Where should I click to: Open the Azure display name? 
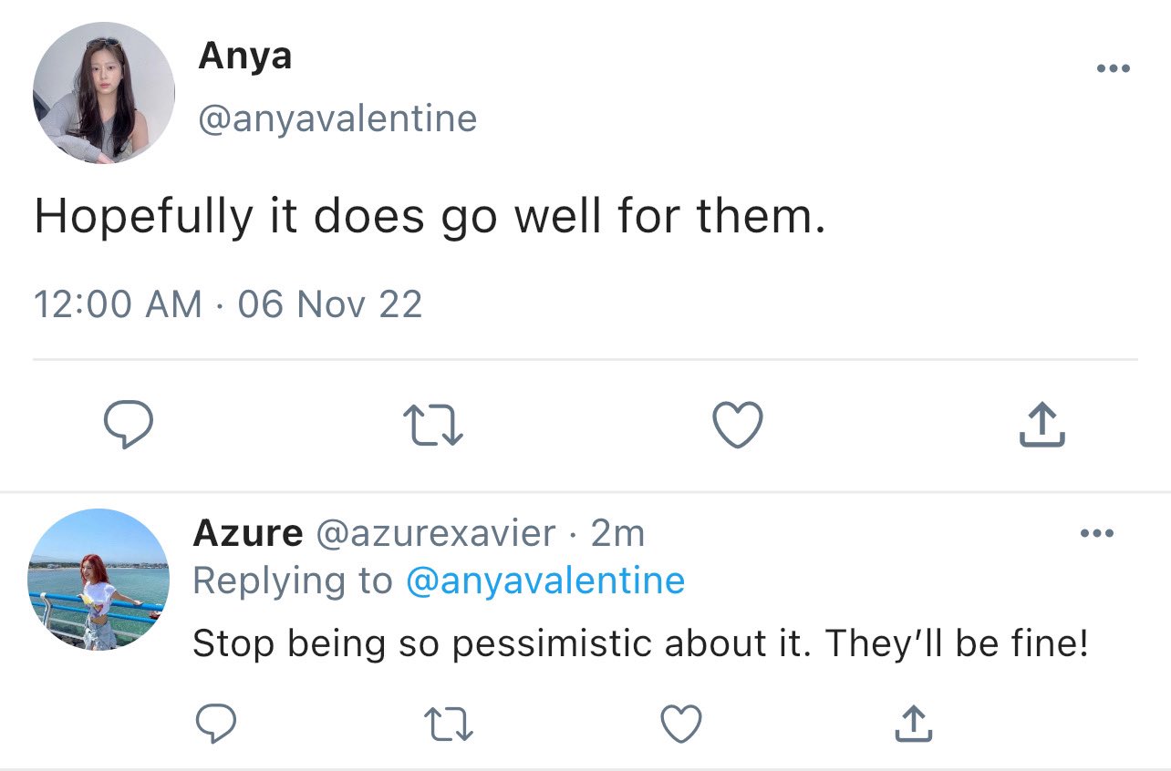coord(248,534)
